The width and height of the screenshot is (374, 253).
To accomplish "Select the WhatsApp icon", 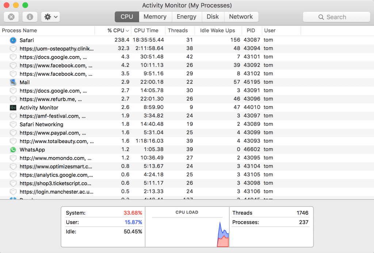I will tap(12, 150).
